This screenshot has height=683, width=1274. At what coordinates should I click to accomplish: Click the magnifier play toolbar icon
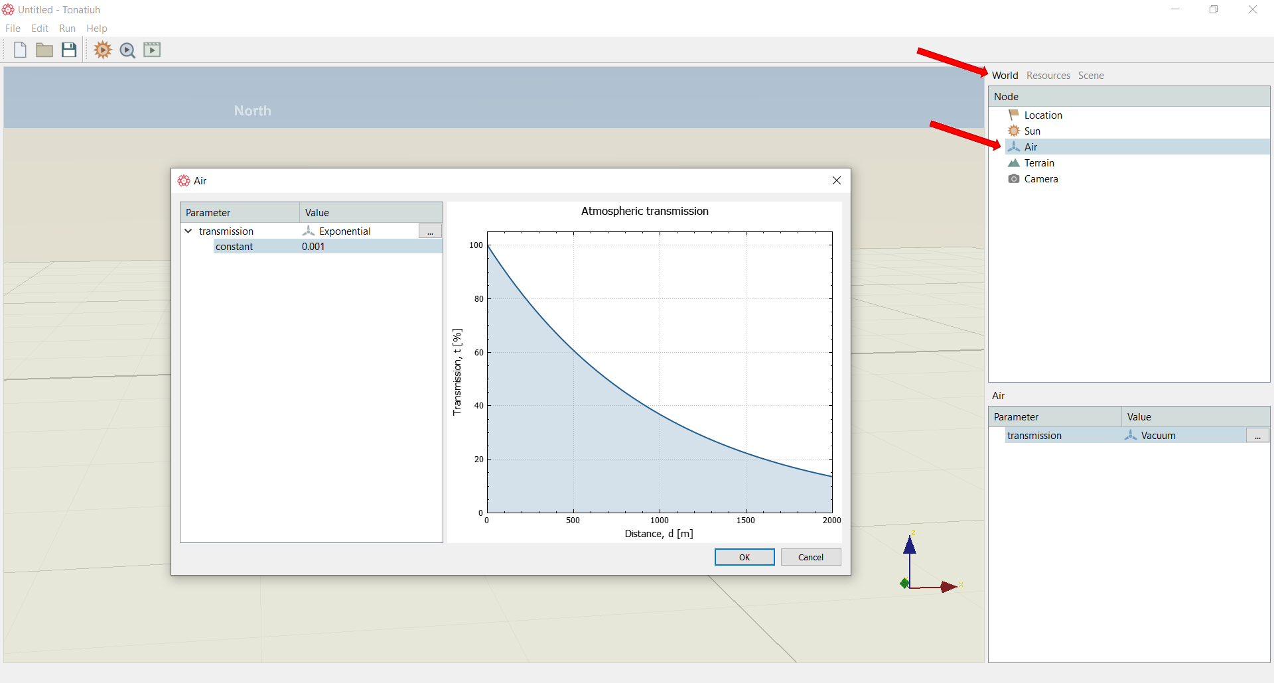pos(127,50)
